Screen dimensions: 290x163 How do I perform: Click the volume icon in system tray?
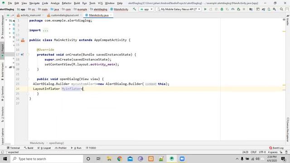click(257, 159)
